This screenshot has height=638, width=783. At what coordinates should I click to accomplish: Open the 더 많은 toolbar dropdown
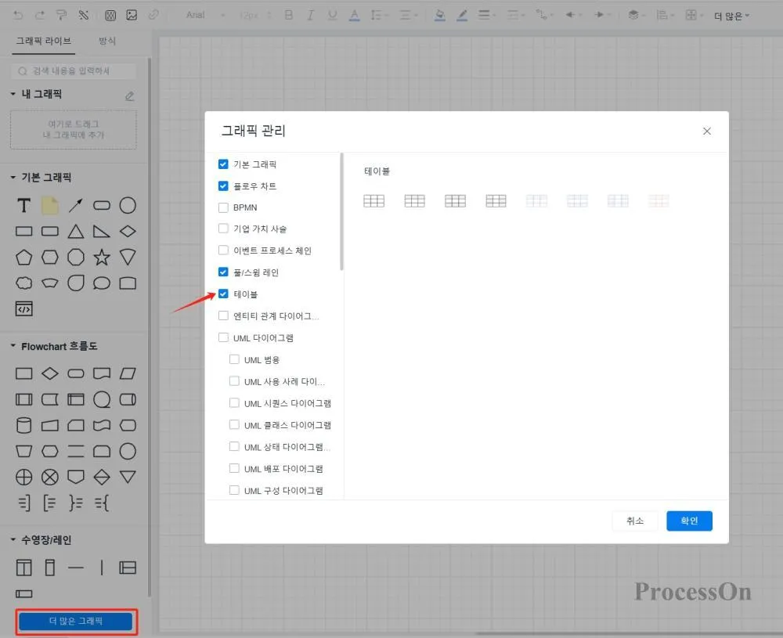(731, 16)
